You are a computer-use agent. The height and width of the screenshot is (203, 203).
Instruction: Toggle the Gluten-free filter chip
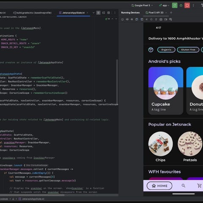point(188,49)
